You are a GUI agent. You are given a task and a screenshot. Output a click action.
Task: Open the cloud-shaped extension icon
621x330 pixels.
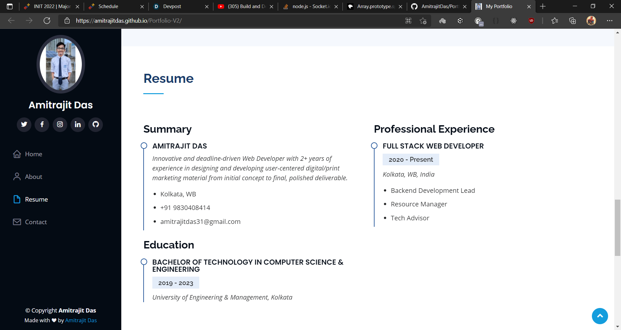(442, 21)
